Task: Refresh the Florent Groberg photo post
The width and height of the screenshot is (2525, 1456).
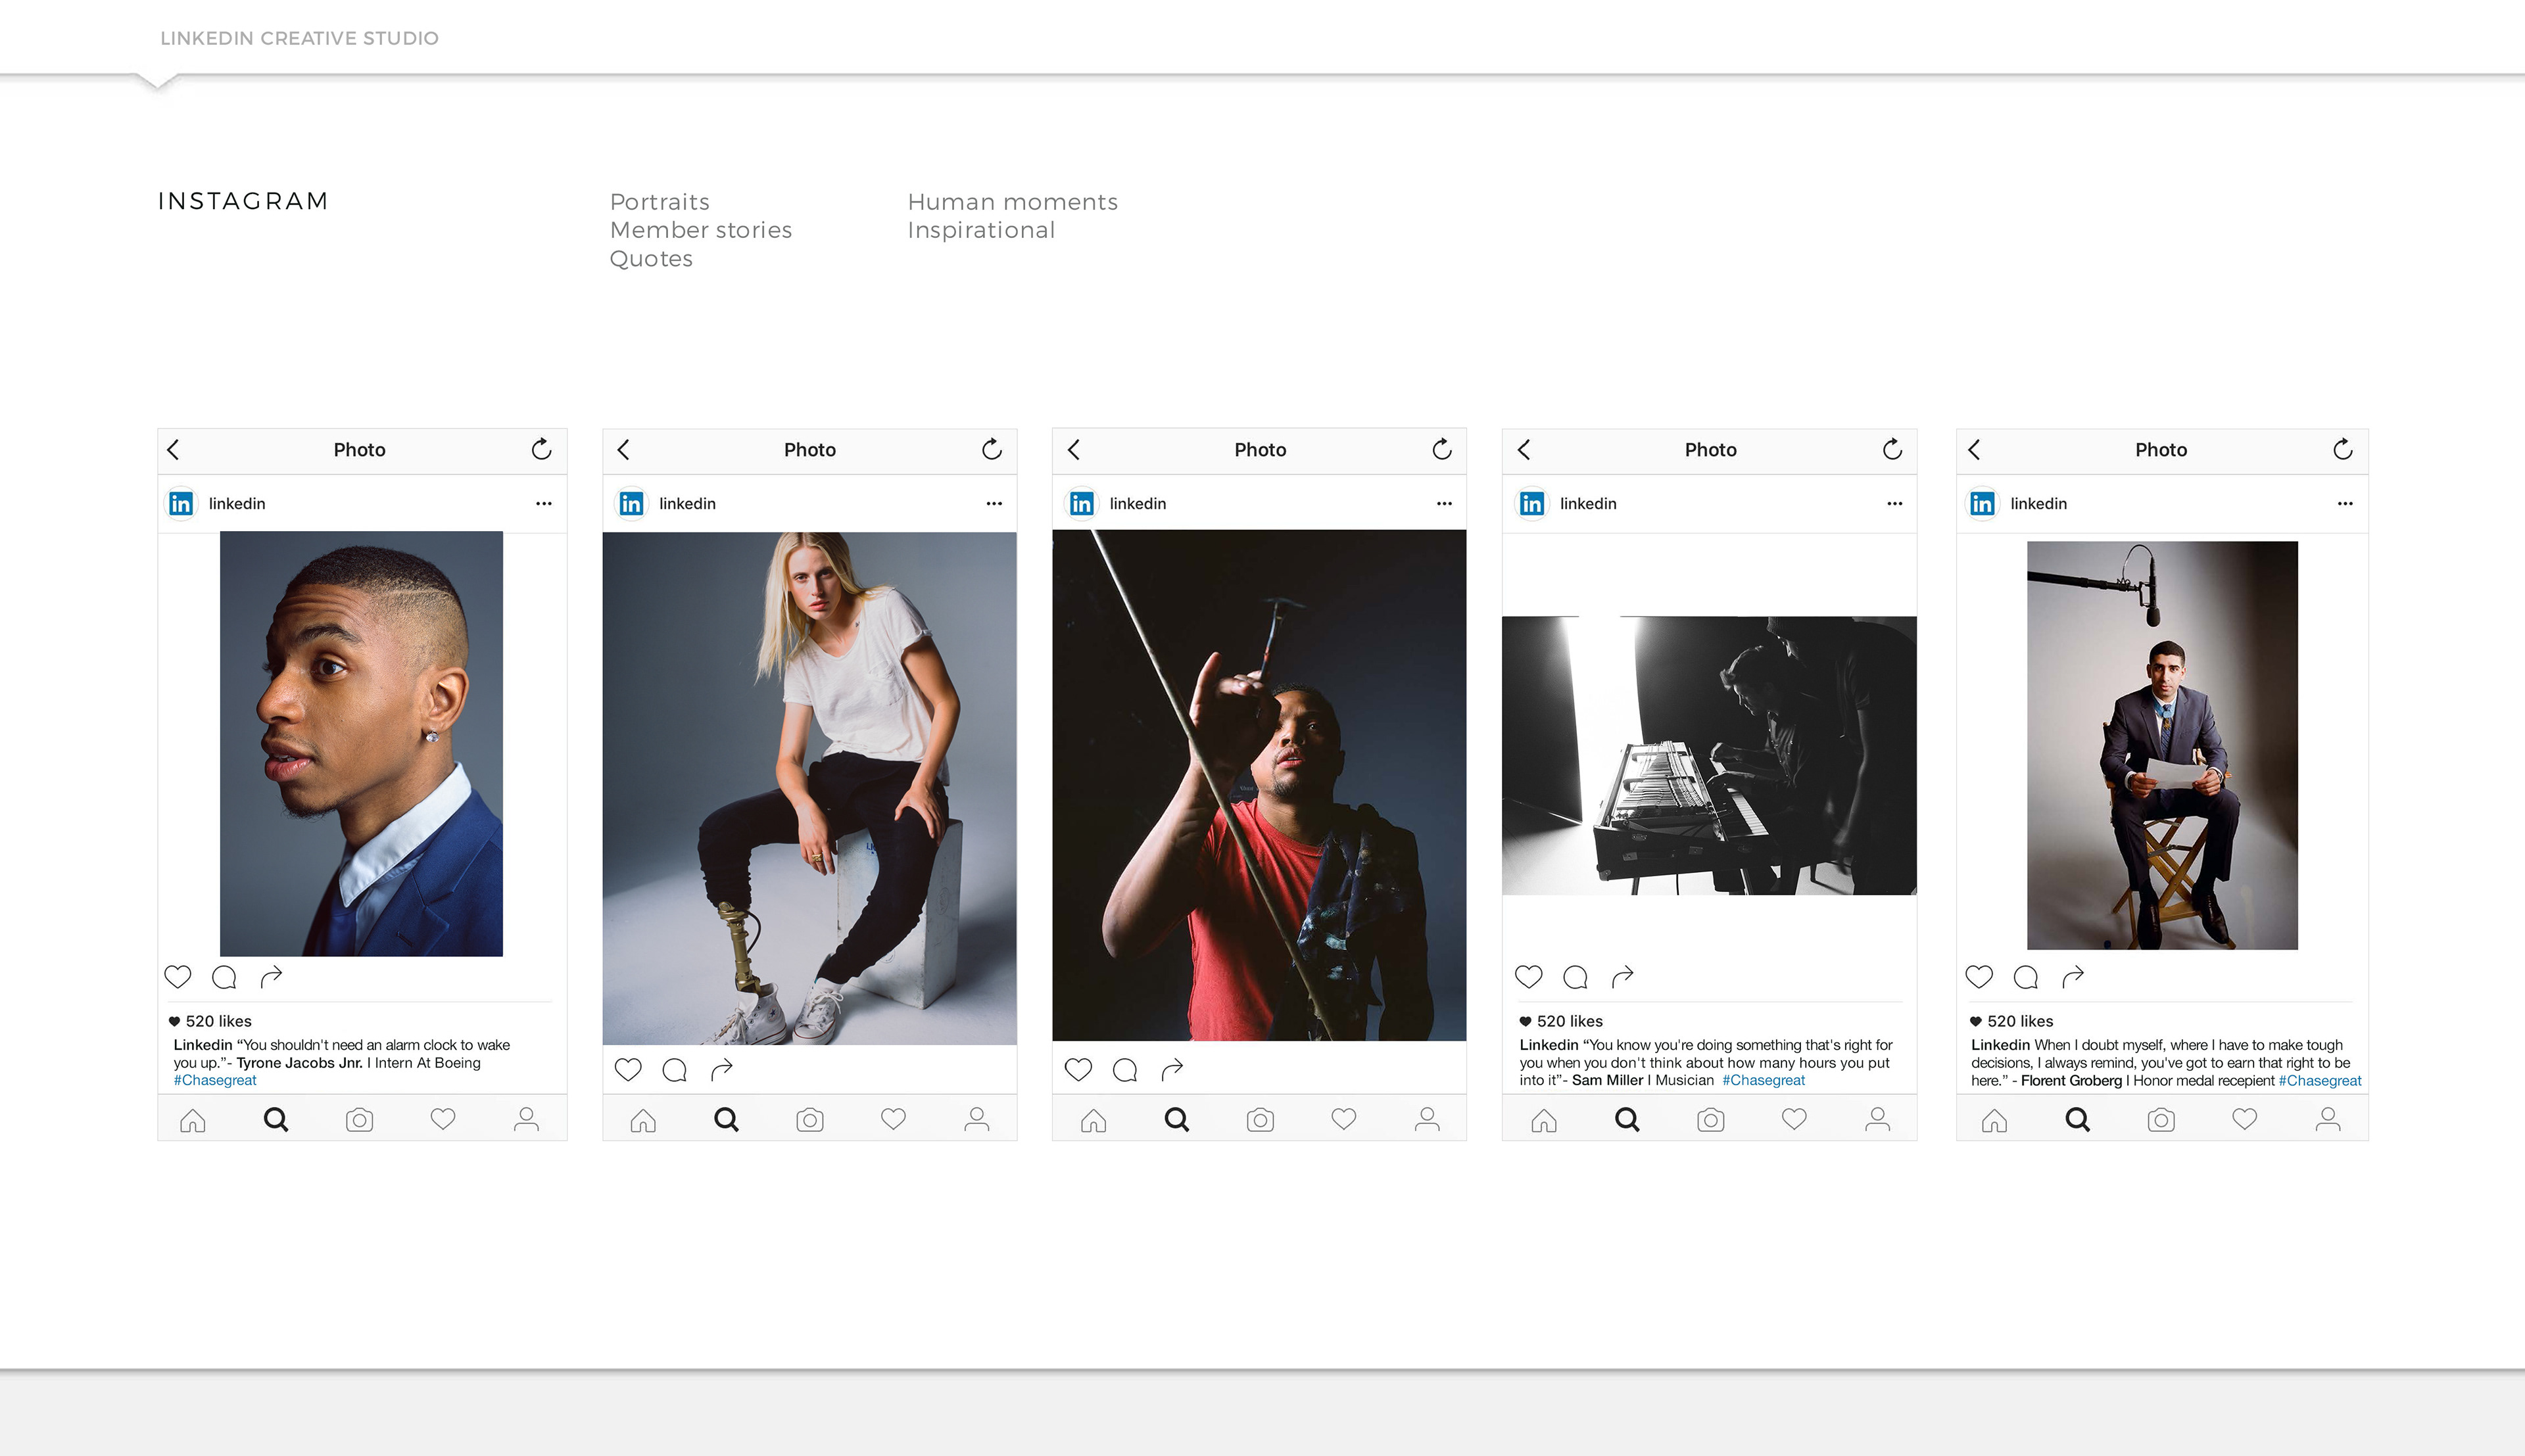Action: (x=2342, y=449)
